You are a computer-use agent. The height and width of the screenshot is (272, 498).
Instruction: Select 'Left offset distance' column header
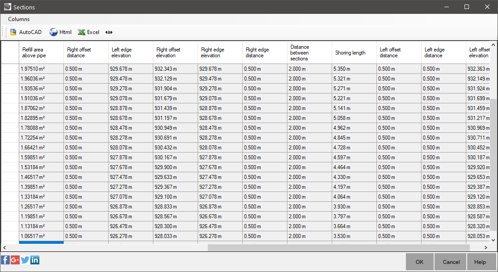click(x=399, y=52)
